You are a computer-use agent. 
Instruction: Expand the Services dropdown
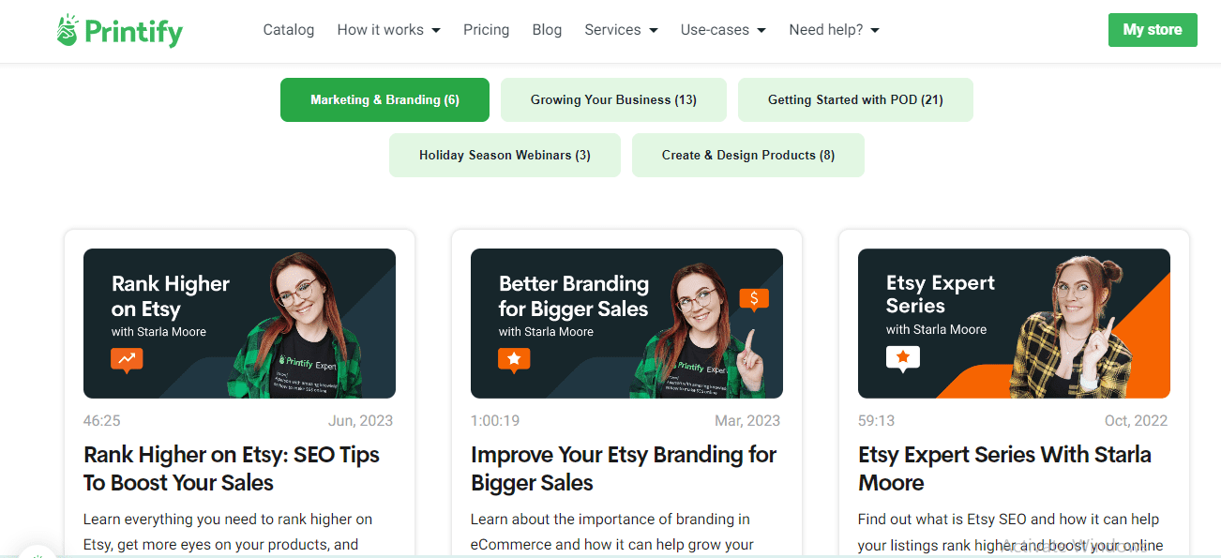621,30
